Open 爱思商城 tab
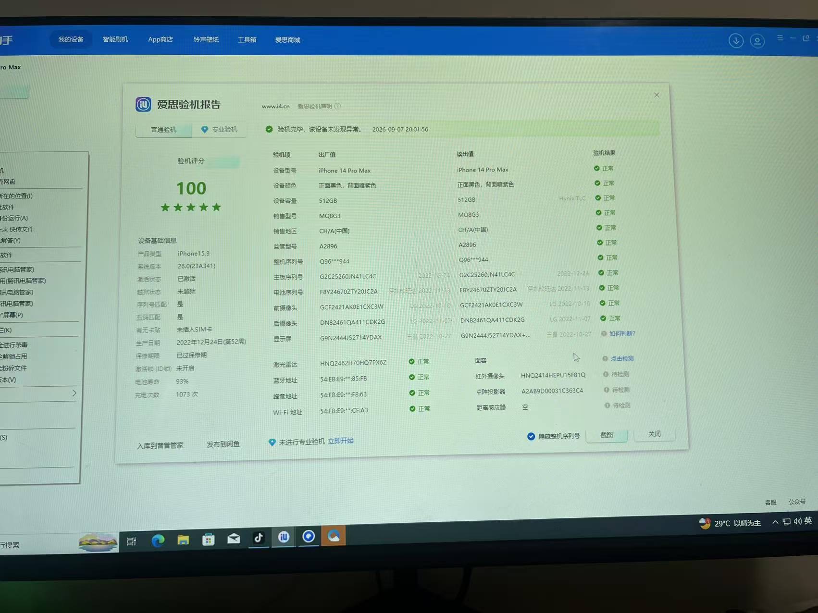This screenshot has width=818, height=613. click(287, 40)
